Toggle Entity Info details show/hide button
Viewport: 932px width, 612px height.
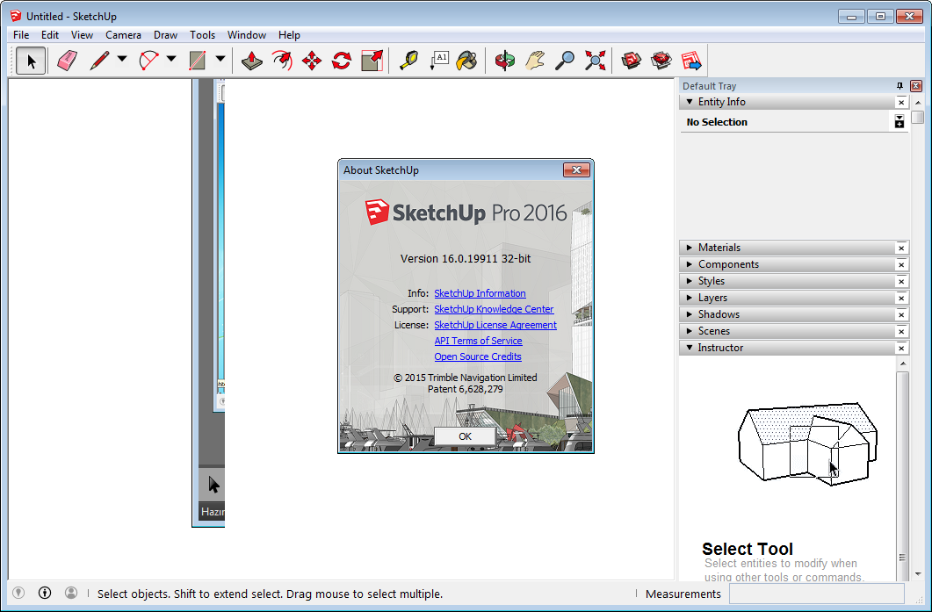pos(899,122)
